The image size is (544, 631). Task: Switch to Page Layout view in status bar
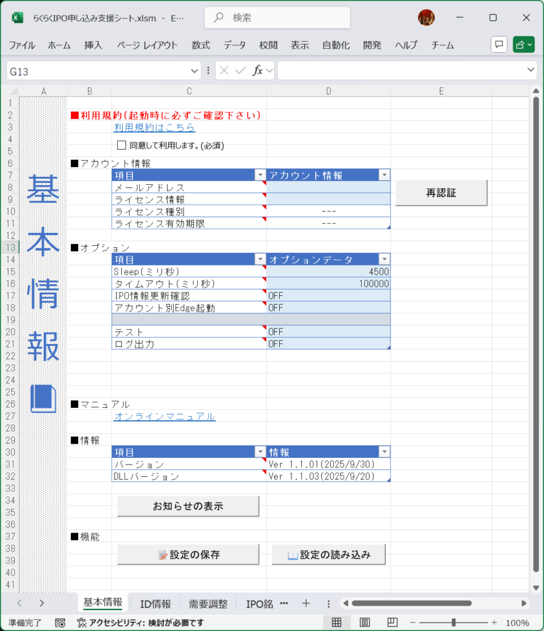tap(364, 622)
